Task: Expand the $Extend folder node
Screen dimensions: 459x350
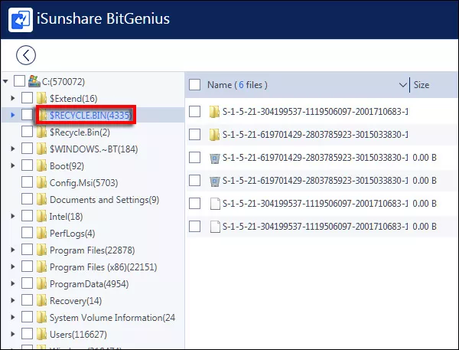Action: [x=12, y=98]
